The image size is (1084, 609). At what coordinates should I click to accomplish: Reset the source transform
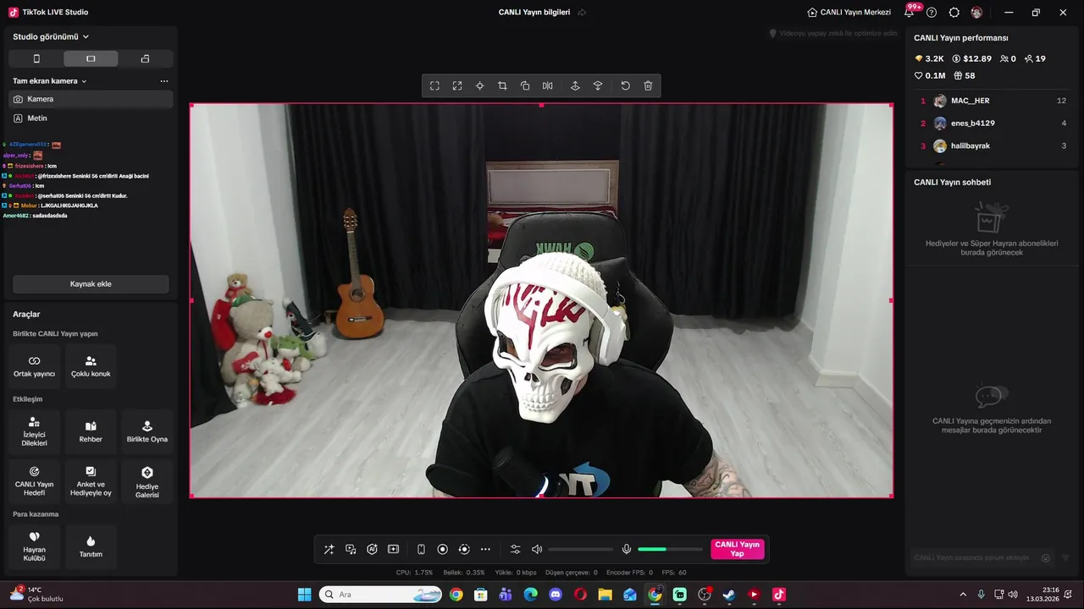point(625,85)
